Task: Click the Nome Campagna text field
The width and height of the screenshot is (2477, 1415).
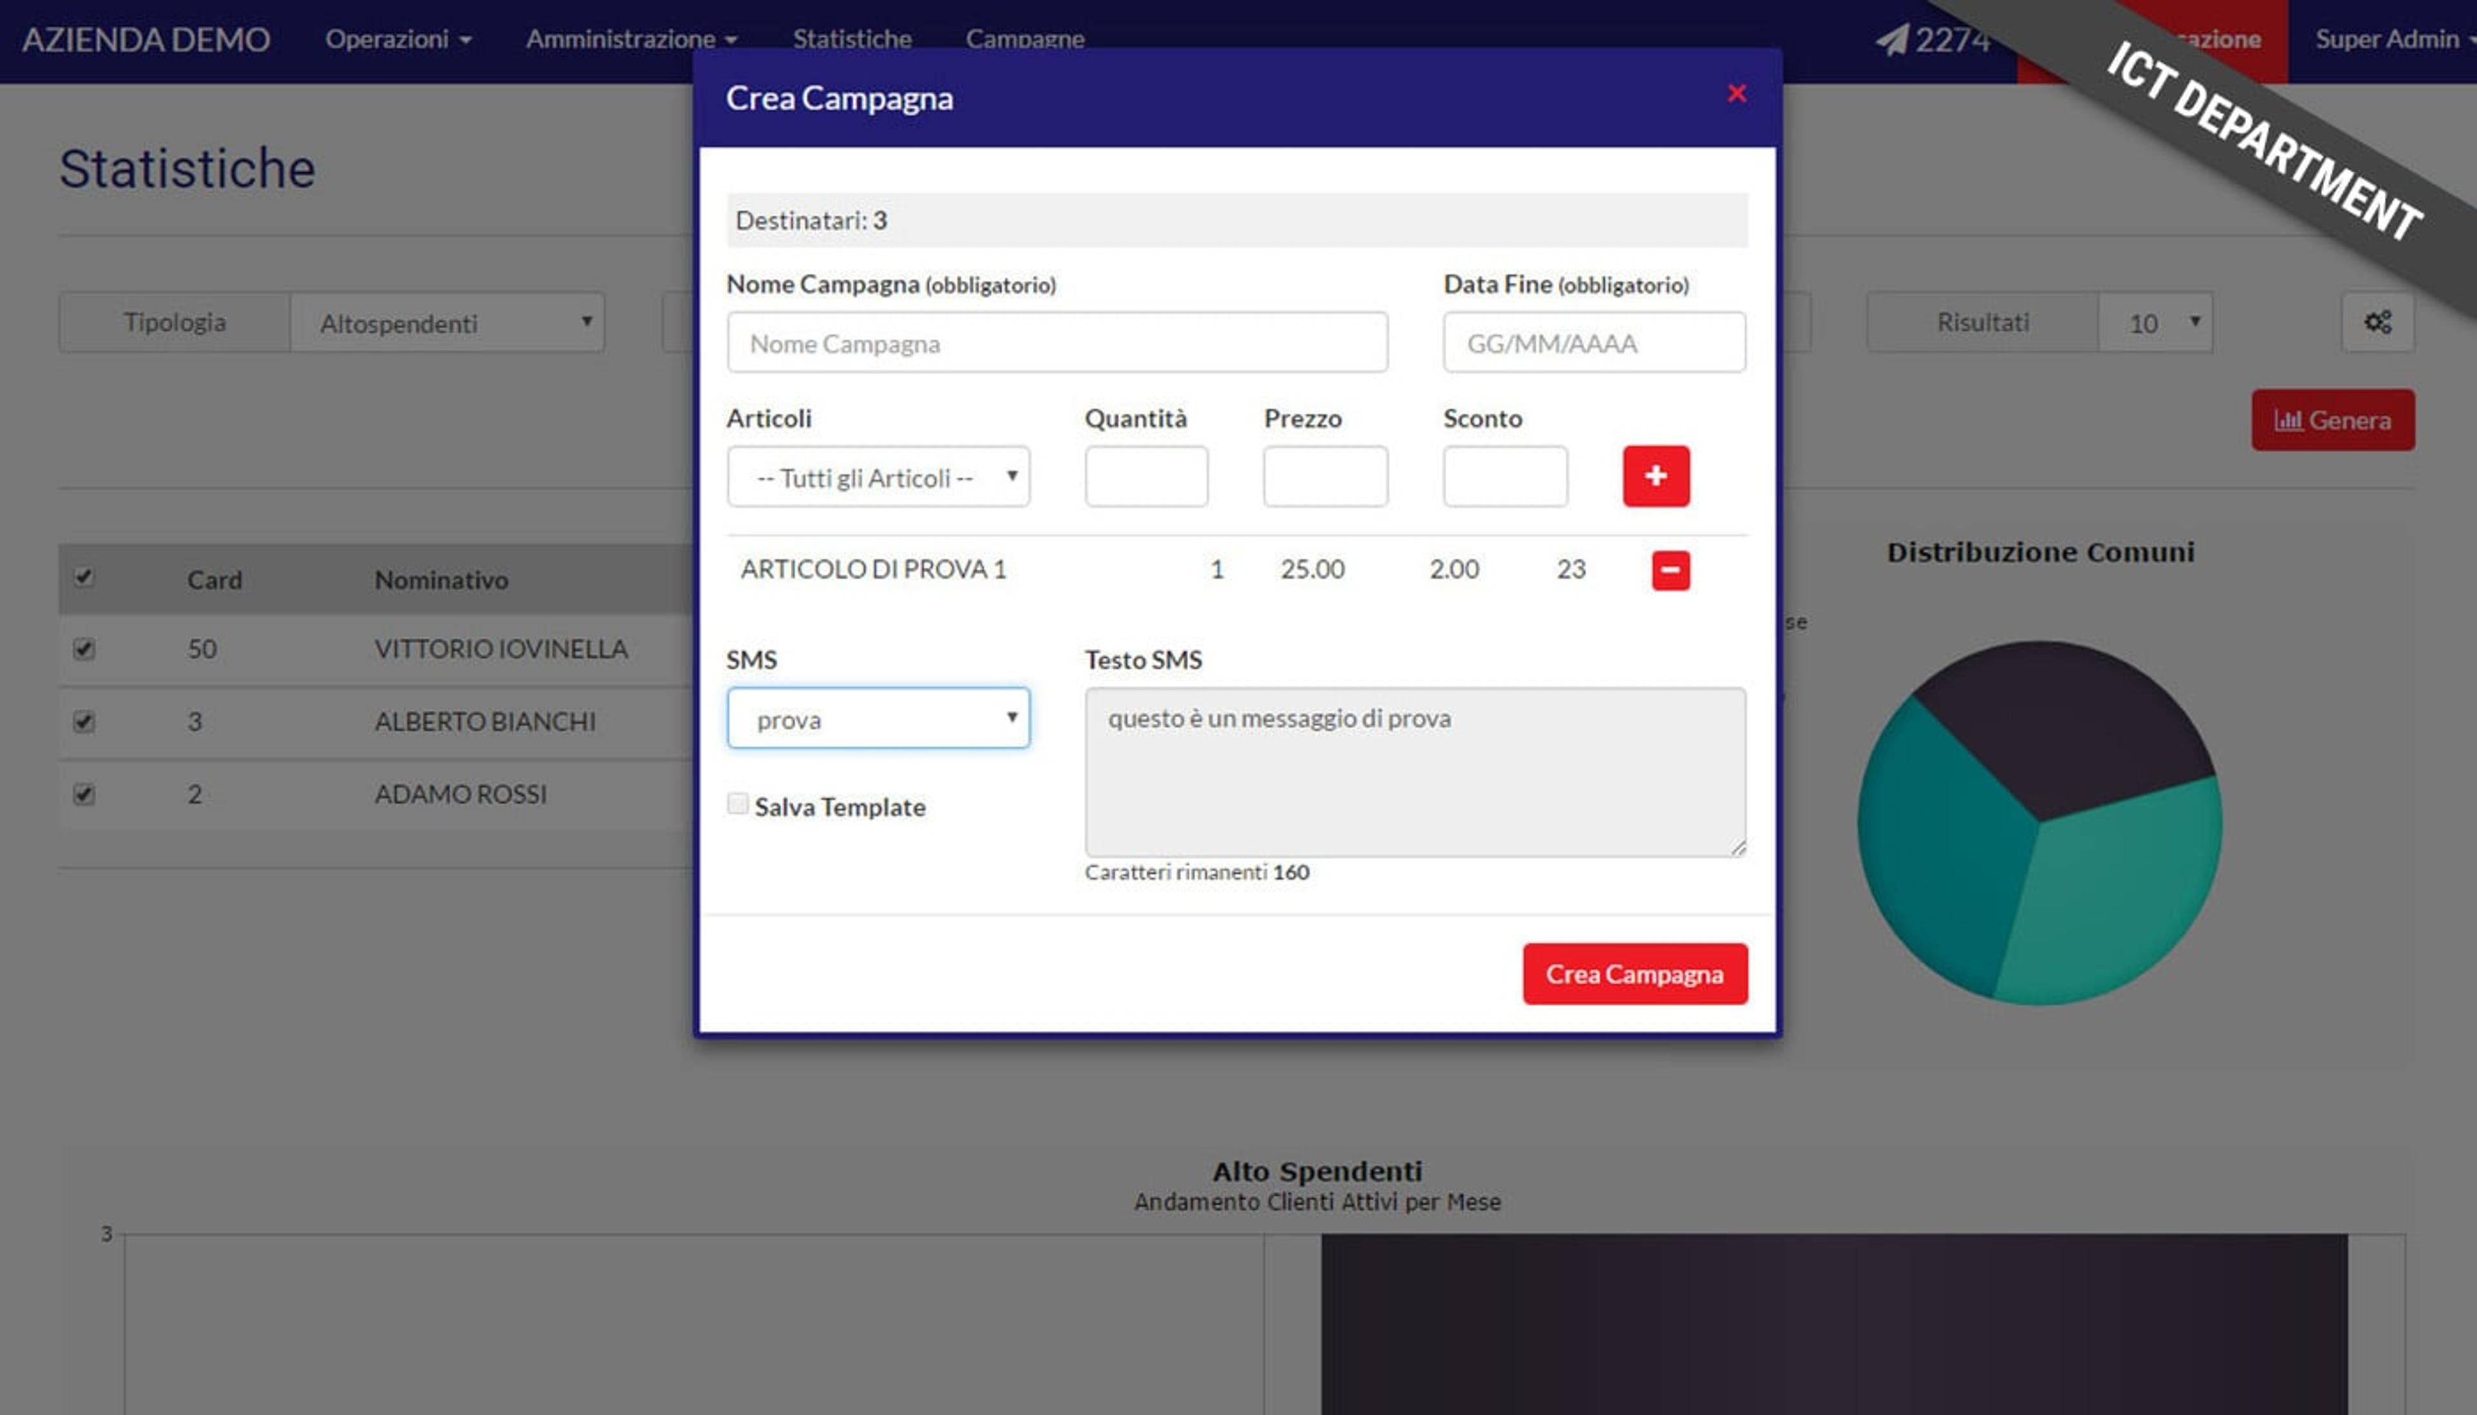Action: pos(1057,343)
